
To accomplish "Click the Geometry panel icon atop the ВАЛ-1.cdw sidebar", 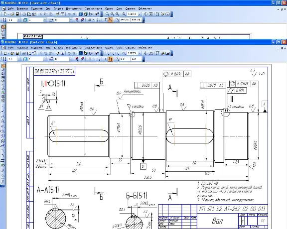I will point(3,66).
